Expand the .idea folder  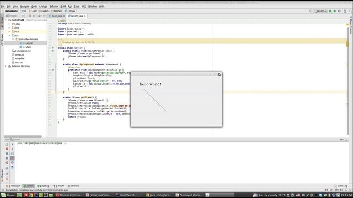coord(9,24)
